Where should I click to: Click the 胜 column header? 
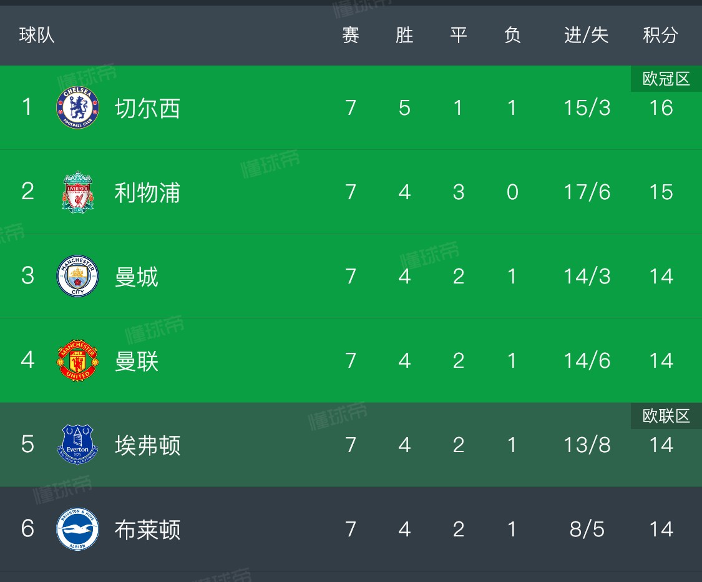tap(404, 35)
